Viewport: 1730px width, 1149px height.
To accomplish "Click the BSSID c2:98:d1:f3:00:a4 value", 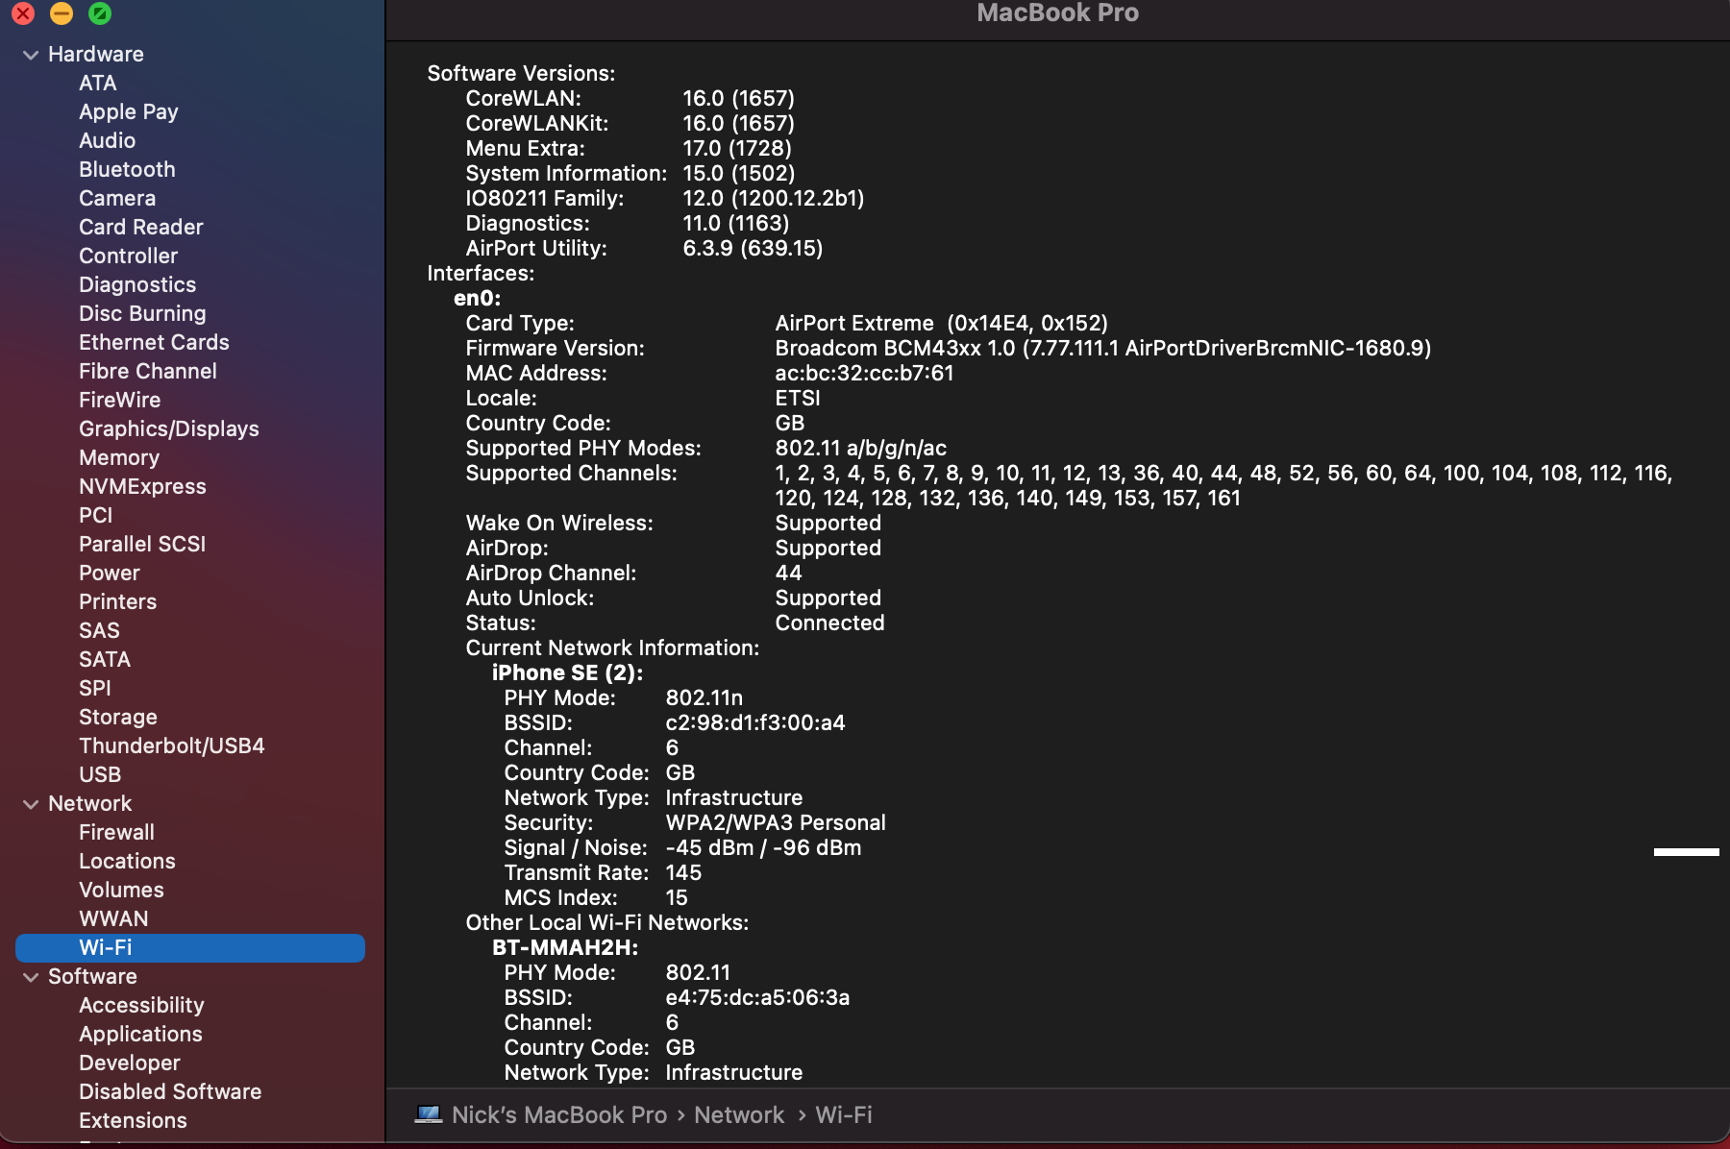I will 755,723.
